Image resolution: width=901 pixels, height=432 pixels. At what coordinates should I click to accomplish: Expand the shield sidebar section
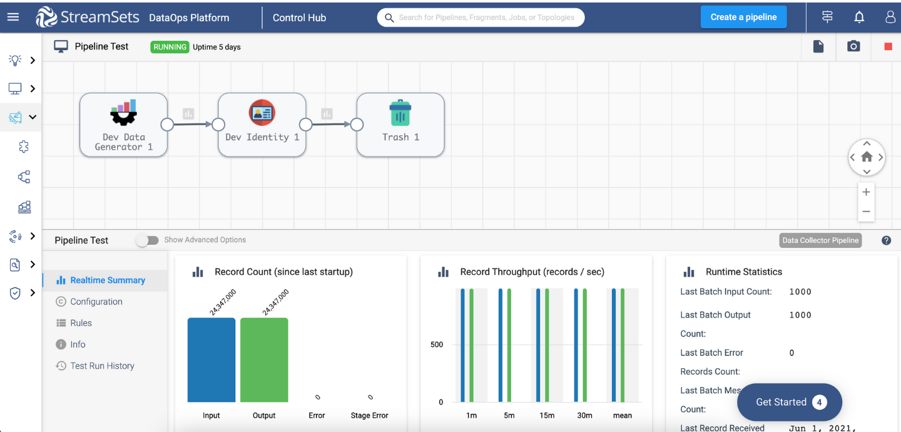(x=21, y=293)
